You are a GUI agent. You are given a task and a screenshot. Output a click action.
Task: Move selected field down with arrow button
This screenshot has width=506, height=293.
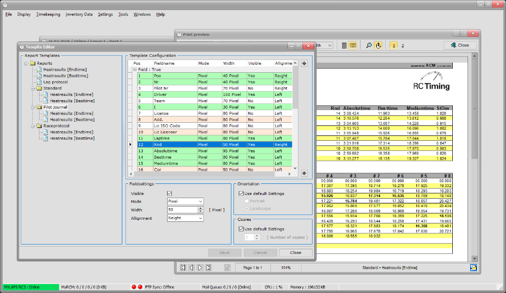point(304,173)
